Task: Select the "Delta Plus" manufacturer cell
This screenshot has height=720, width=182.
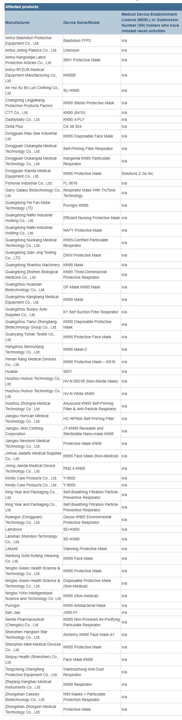Action: [14, 127]
